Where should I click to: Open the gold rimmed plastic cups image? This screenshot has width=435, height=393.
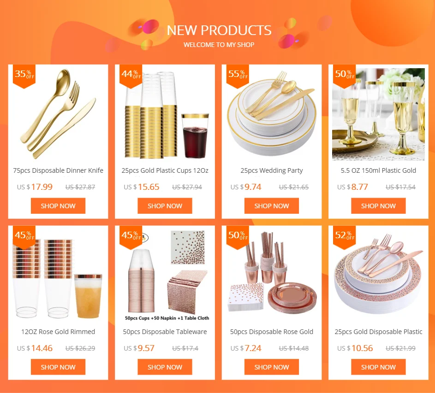(x=165, y=114)
